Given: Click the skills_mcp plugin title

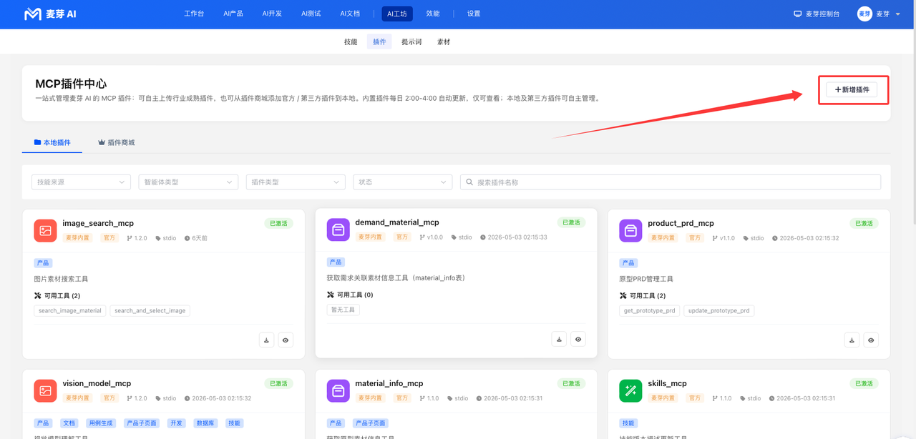Looking at the screenshot, I should [668, 383].
